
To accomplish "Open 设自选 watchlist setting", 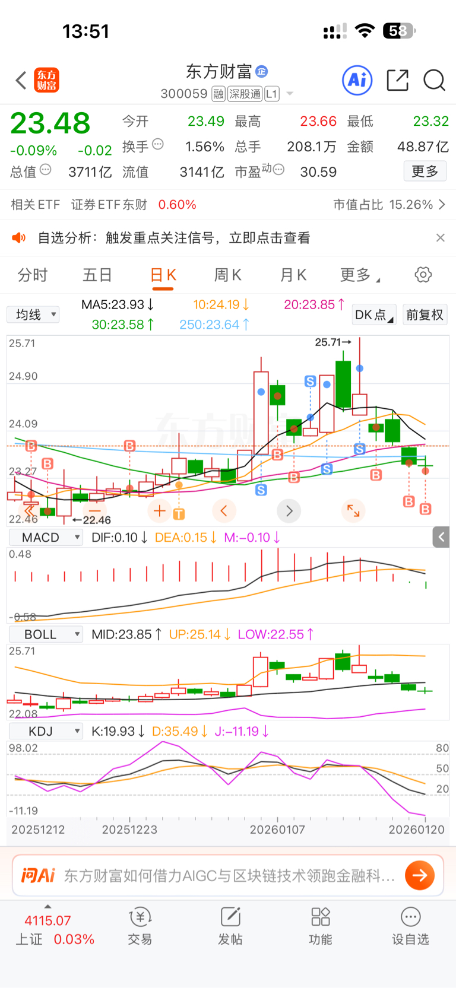I will (410, 926).
